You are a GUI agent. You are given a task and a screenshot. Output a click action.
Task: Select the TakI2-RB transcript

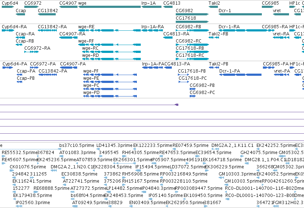tap(214, 38)
